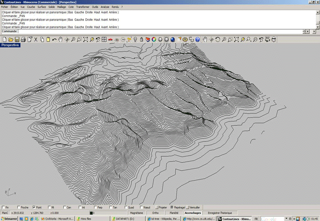Open the Surface menu

pyautogui.click(x=42, y=7)
